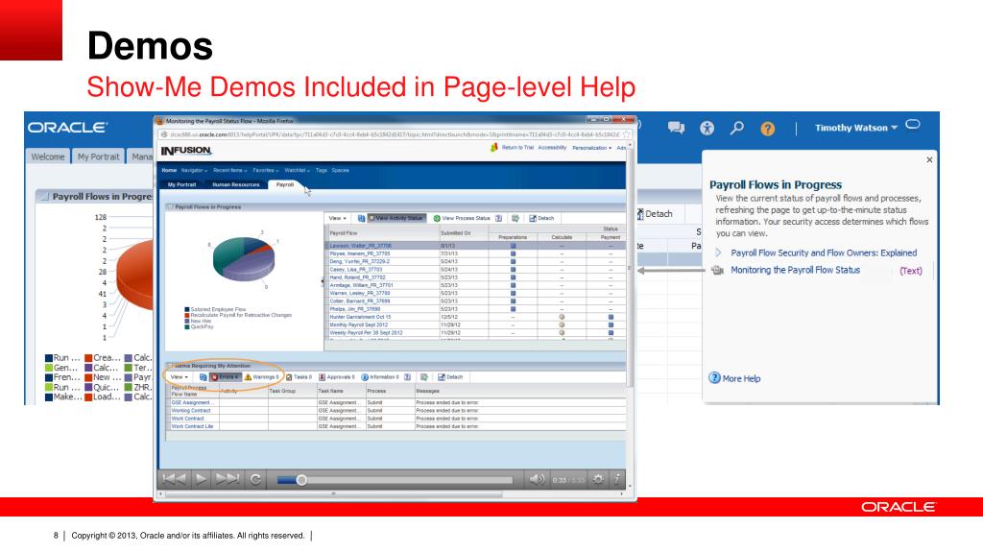Click help icon after View Process Status

[x=498, y=218]
